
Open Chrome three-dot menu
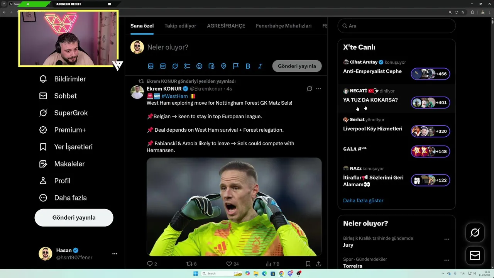pos(489,12)
